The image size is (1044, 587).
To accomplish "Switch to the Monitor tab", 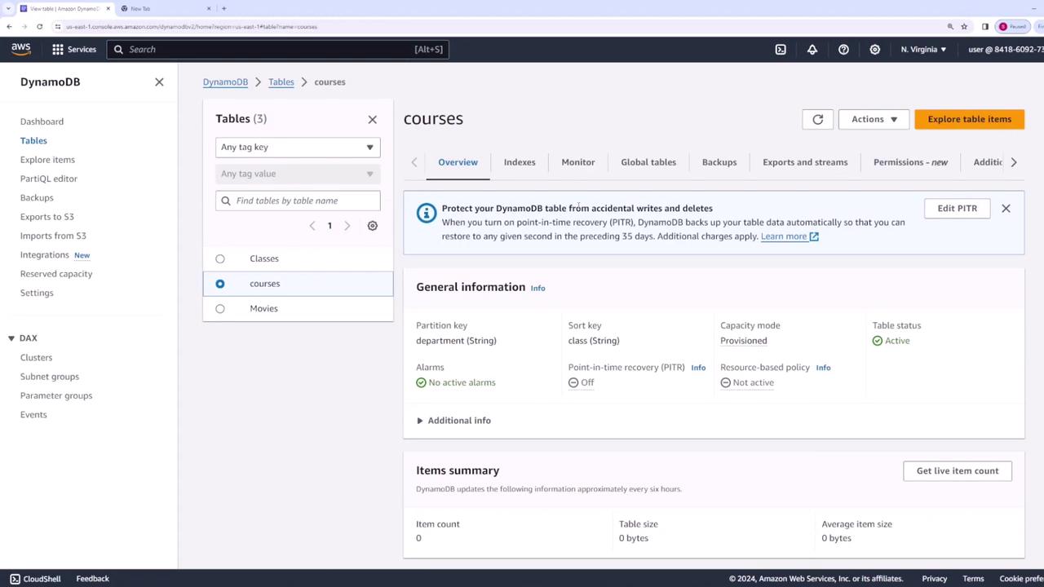I will pos(578,162).
